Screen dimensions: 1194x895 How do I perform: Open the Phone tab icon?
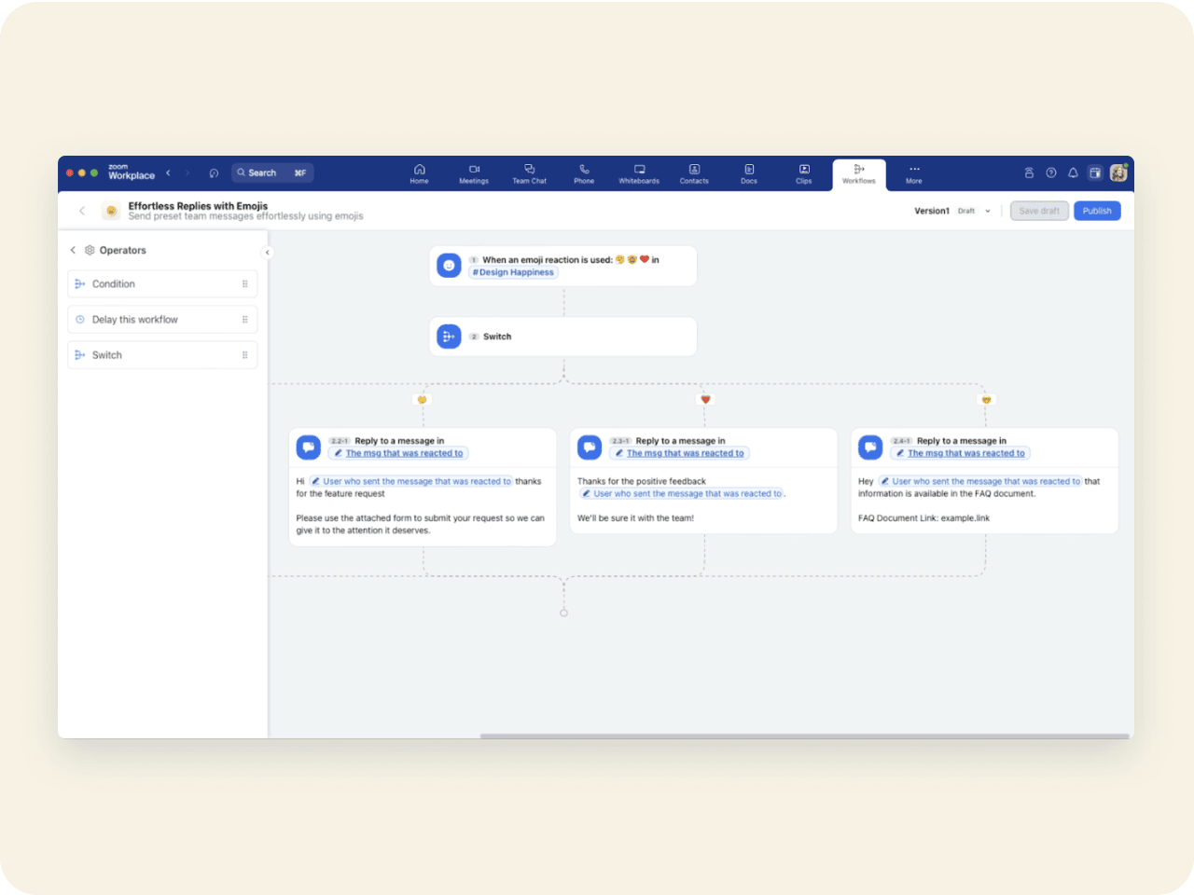(x=584, y=173)
